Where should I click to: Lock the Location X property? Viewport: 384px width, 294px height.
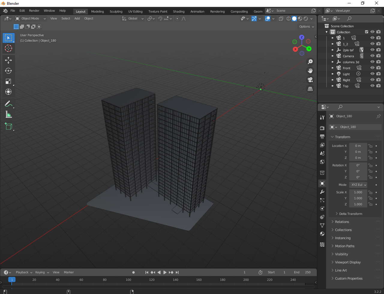[370, 146]
